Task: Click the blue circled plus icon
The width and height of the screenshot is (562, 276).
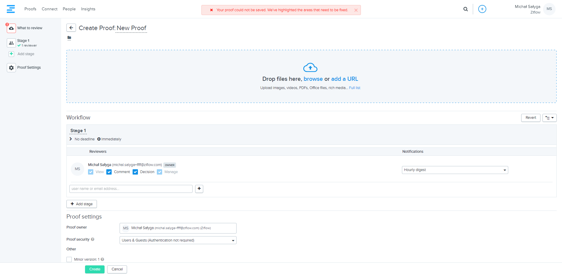Action: coord(482,9)
